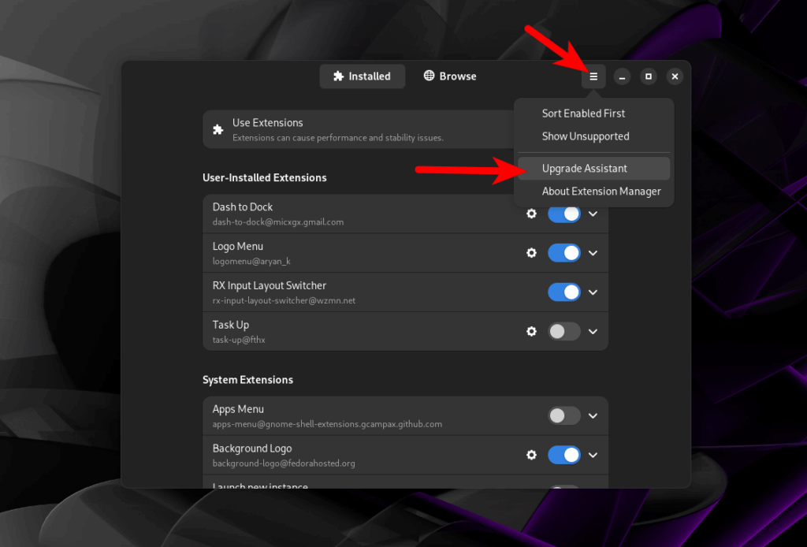Toggle off RX Input Layout Switcher
This screenshot has width=807, height=547.
click(564, 292)
